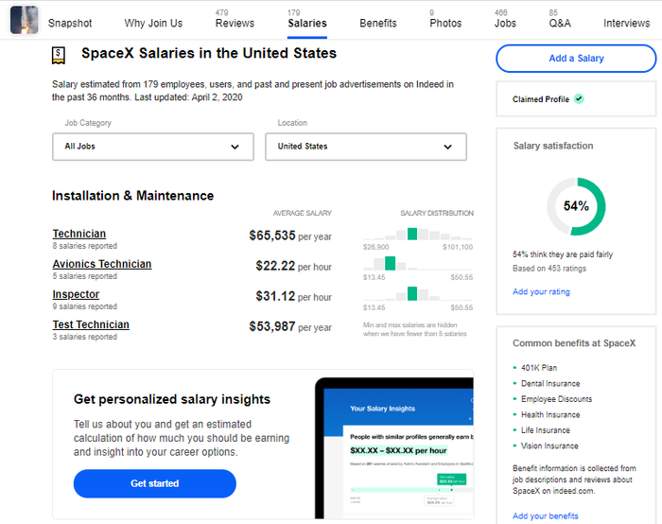Click the SpaceX company logo thumbnail
Viewport: 662px width, 524px height.
click(24, 20)
